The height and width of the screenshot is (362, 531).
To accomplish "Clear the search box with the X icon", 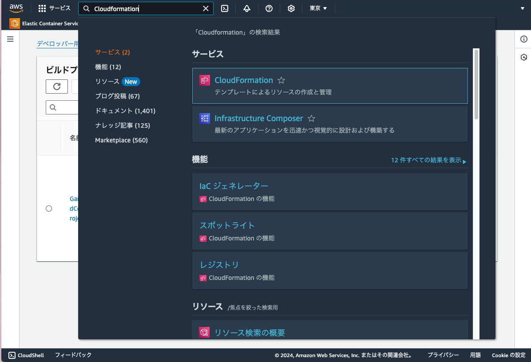I will 206,9.
